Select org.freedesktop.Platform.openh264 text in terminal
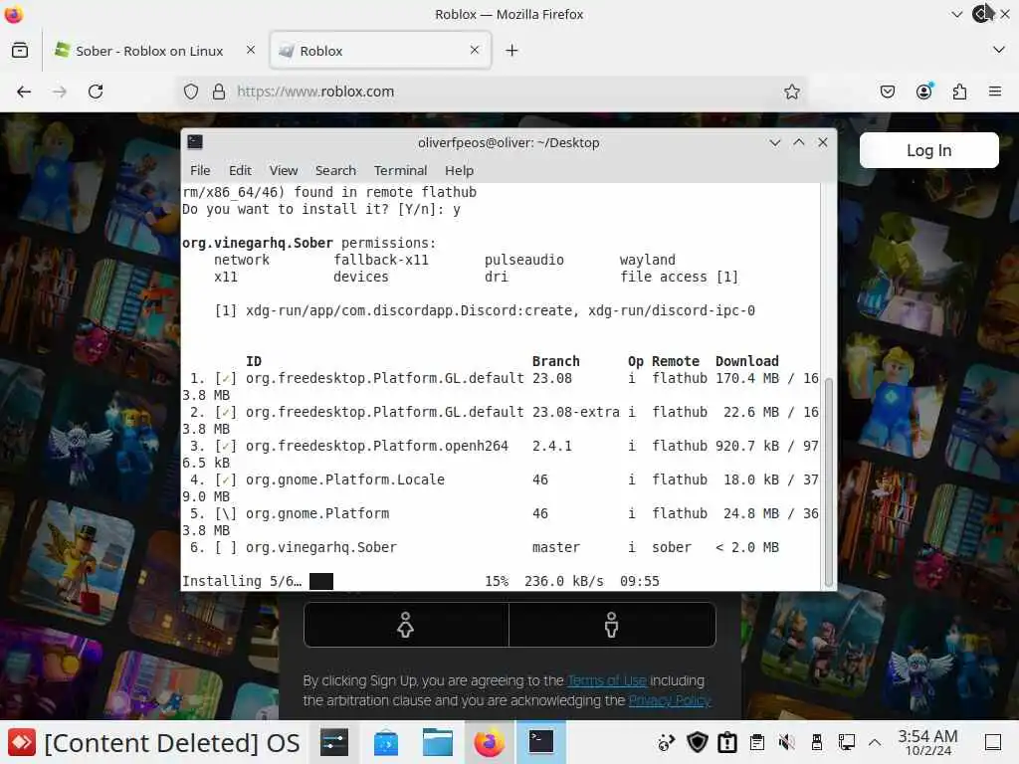1019x764 pixels. pos(377,446)
